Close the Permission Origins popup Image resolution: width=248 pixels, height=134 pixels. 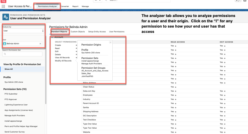point(110,42)
